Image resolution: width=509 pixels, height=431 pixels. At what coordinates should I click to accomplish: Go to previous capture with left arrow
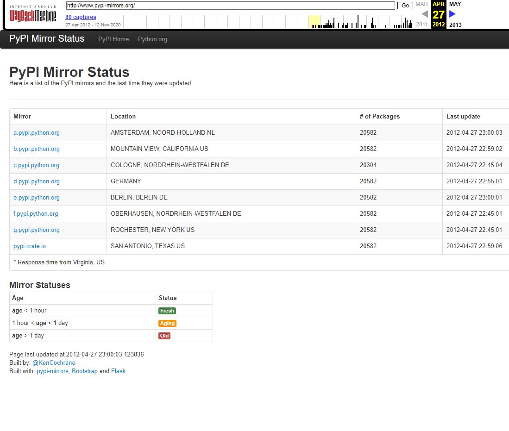coord(424,14)
